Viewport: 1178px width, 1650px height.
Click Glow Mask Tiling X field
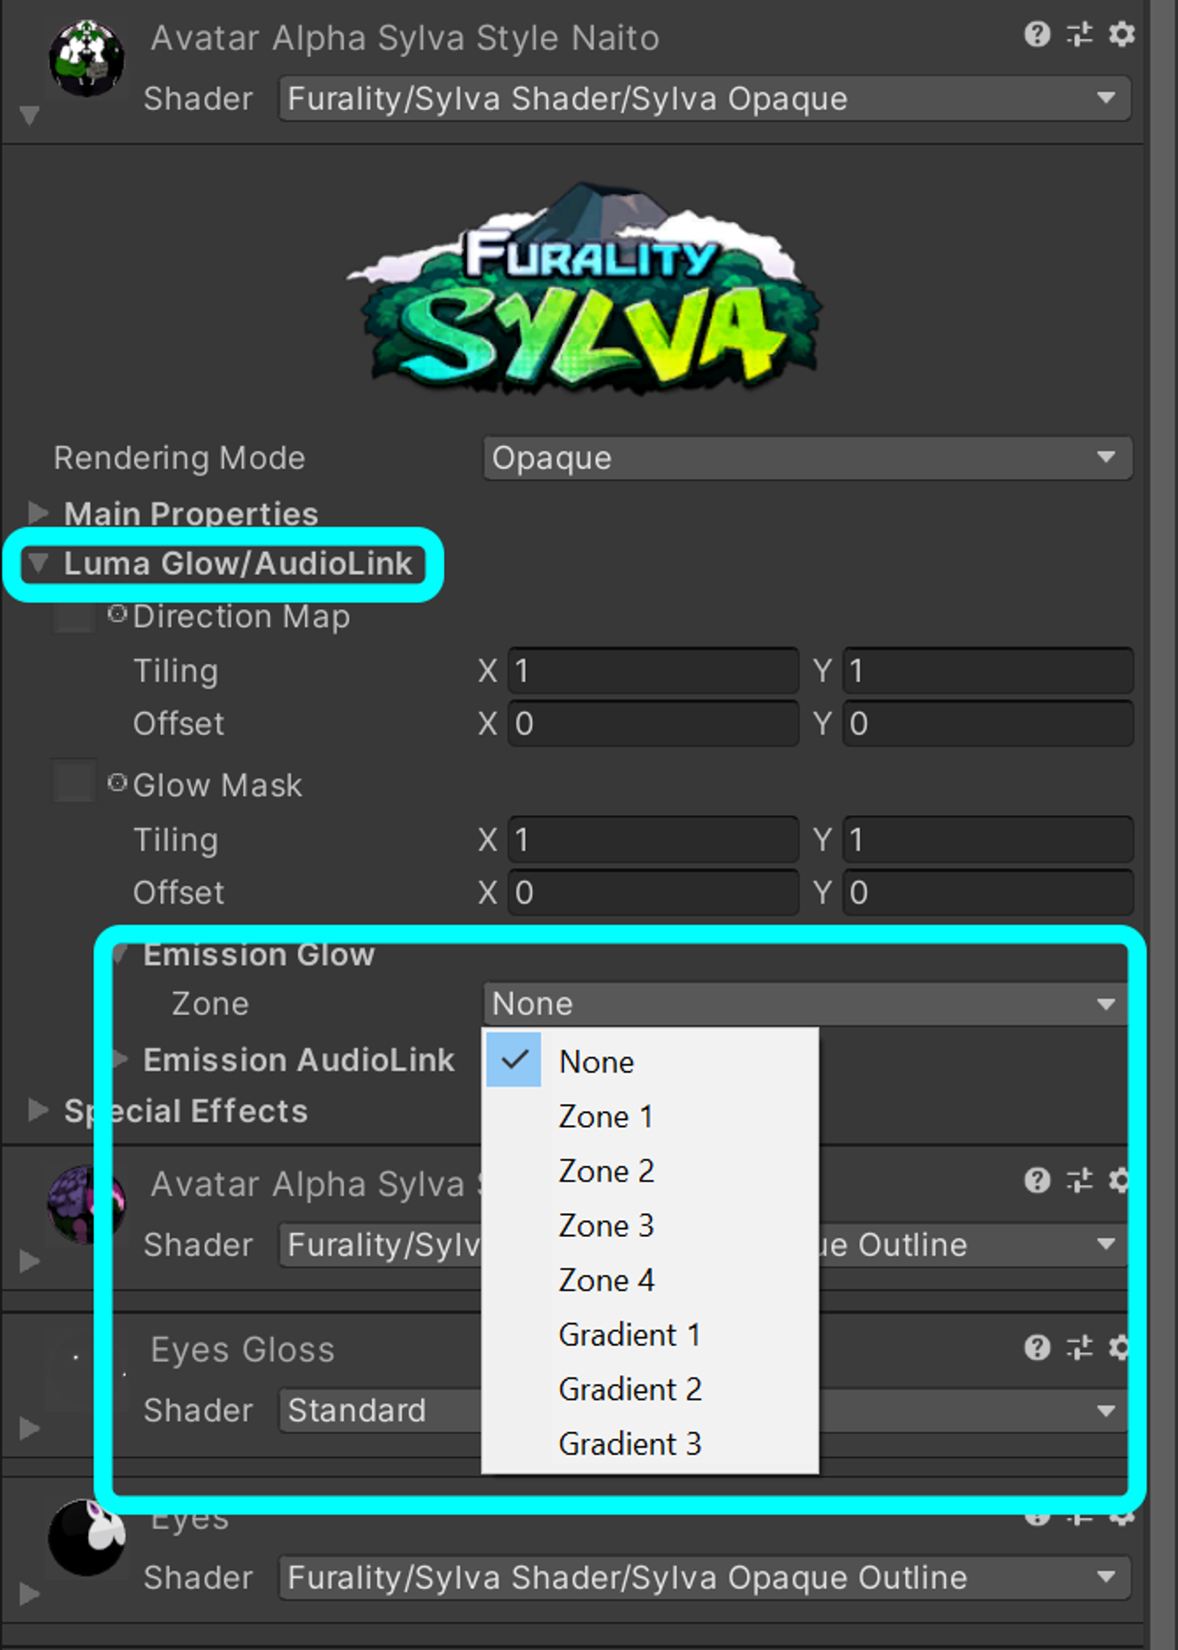click(653, 840)
